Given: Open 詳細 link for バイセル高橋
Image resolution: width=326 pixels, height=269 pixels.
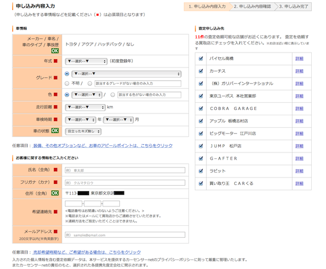Looking at the screenshot, I should [x=299, y=59].
